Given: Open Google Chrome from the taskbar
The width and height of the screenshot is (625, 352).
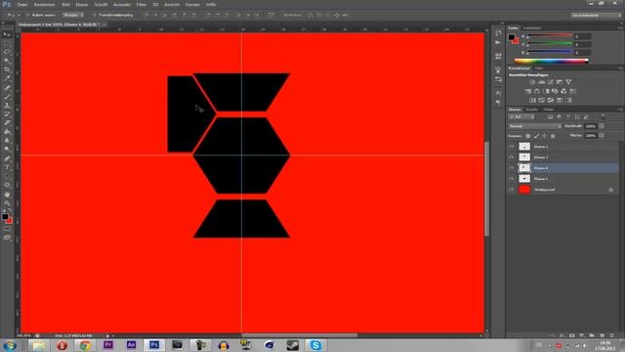Looking at the screenshot, I should pyautogui.click(x=85, y=345).
